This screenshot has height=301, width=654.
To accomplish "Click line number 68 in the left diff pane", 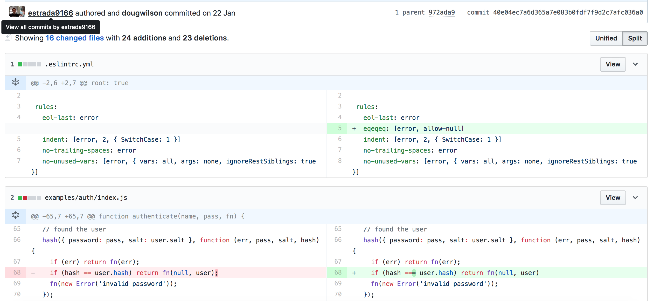I will click(x=17, y=272).
